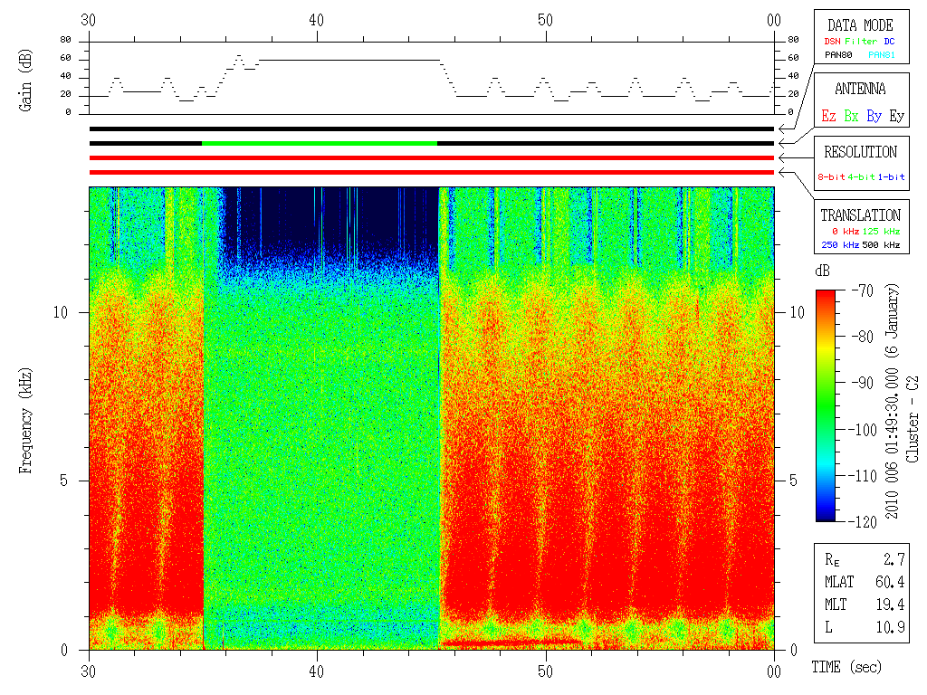Select the By antenna legend label
927x695 pixels.
point(874,117)
